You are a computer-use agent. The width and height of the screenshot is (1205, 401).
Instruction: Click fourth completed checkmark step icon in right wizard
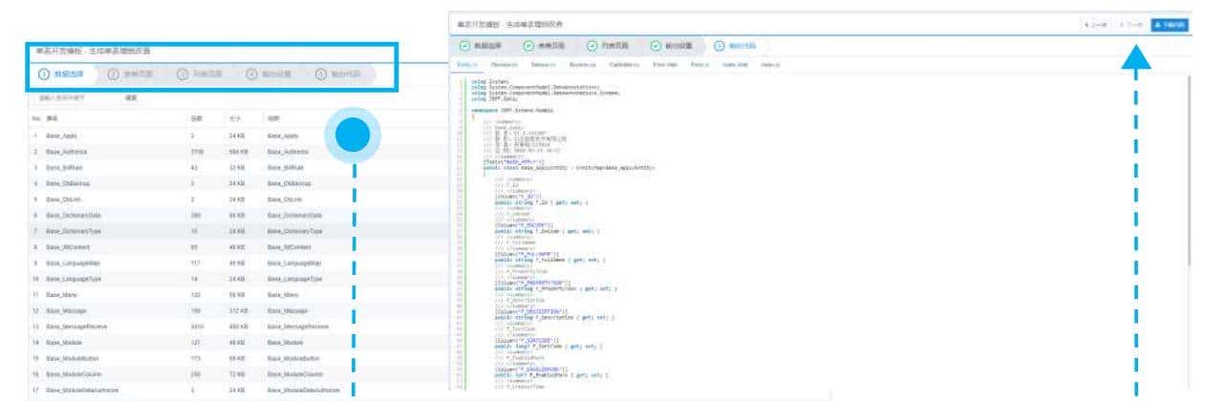[x=656, y=46]
